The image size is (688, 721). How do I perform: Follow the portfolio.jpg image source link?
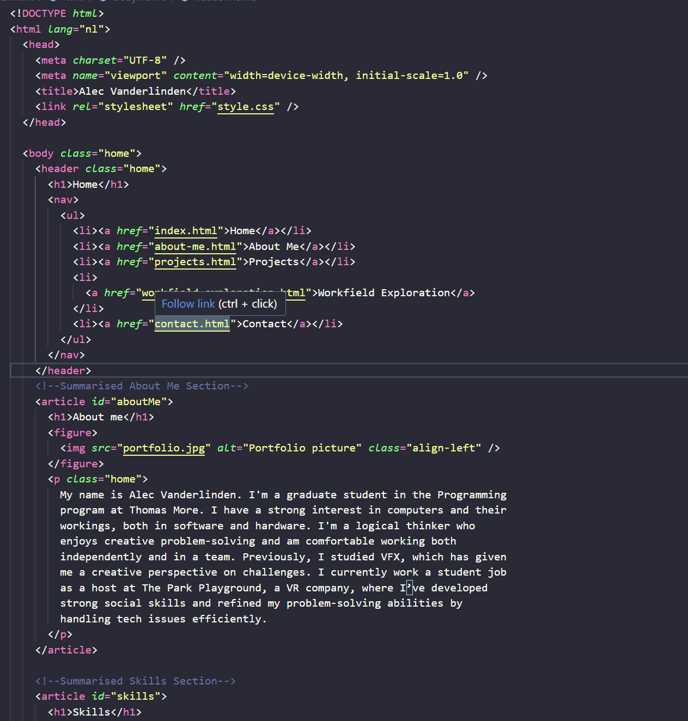pyautogui.click(x=163, y=448)
